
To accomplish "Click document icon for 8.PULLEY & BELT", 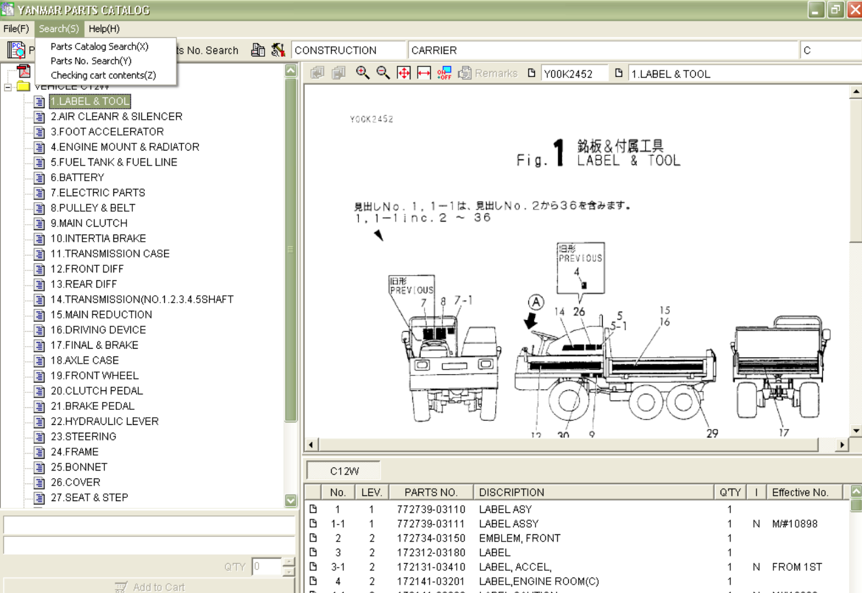I will 40,208.
